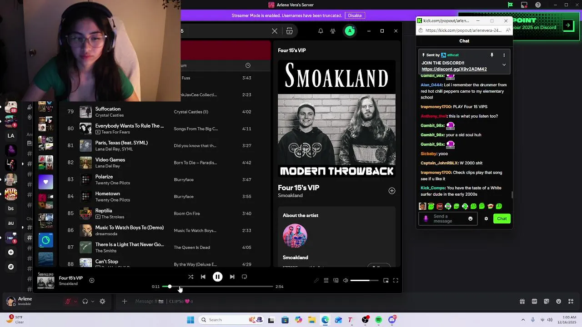Screen dimensions: 582x327
Task: Skip to previous track in Spotify
Action: (203, 277)
